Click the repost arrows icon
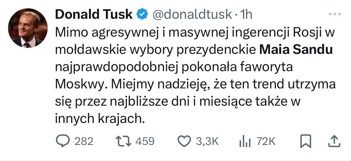The width and height of the screenshot is (351, 161). 123,141
